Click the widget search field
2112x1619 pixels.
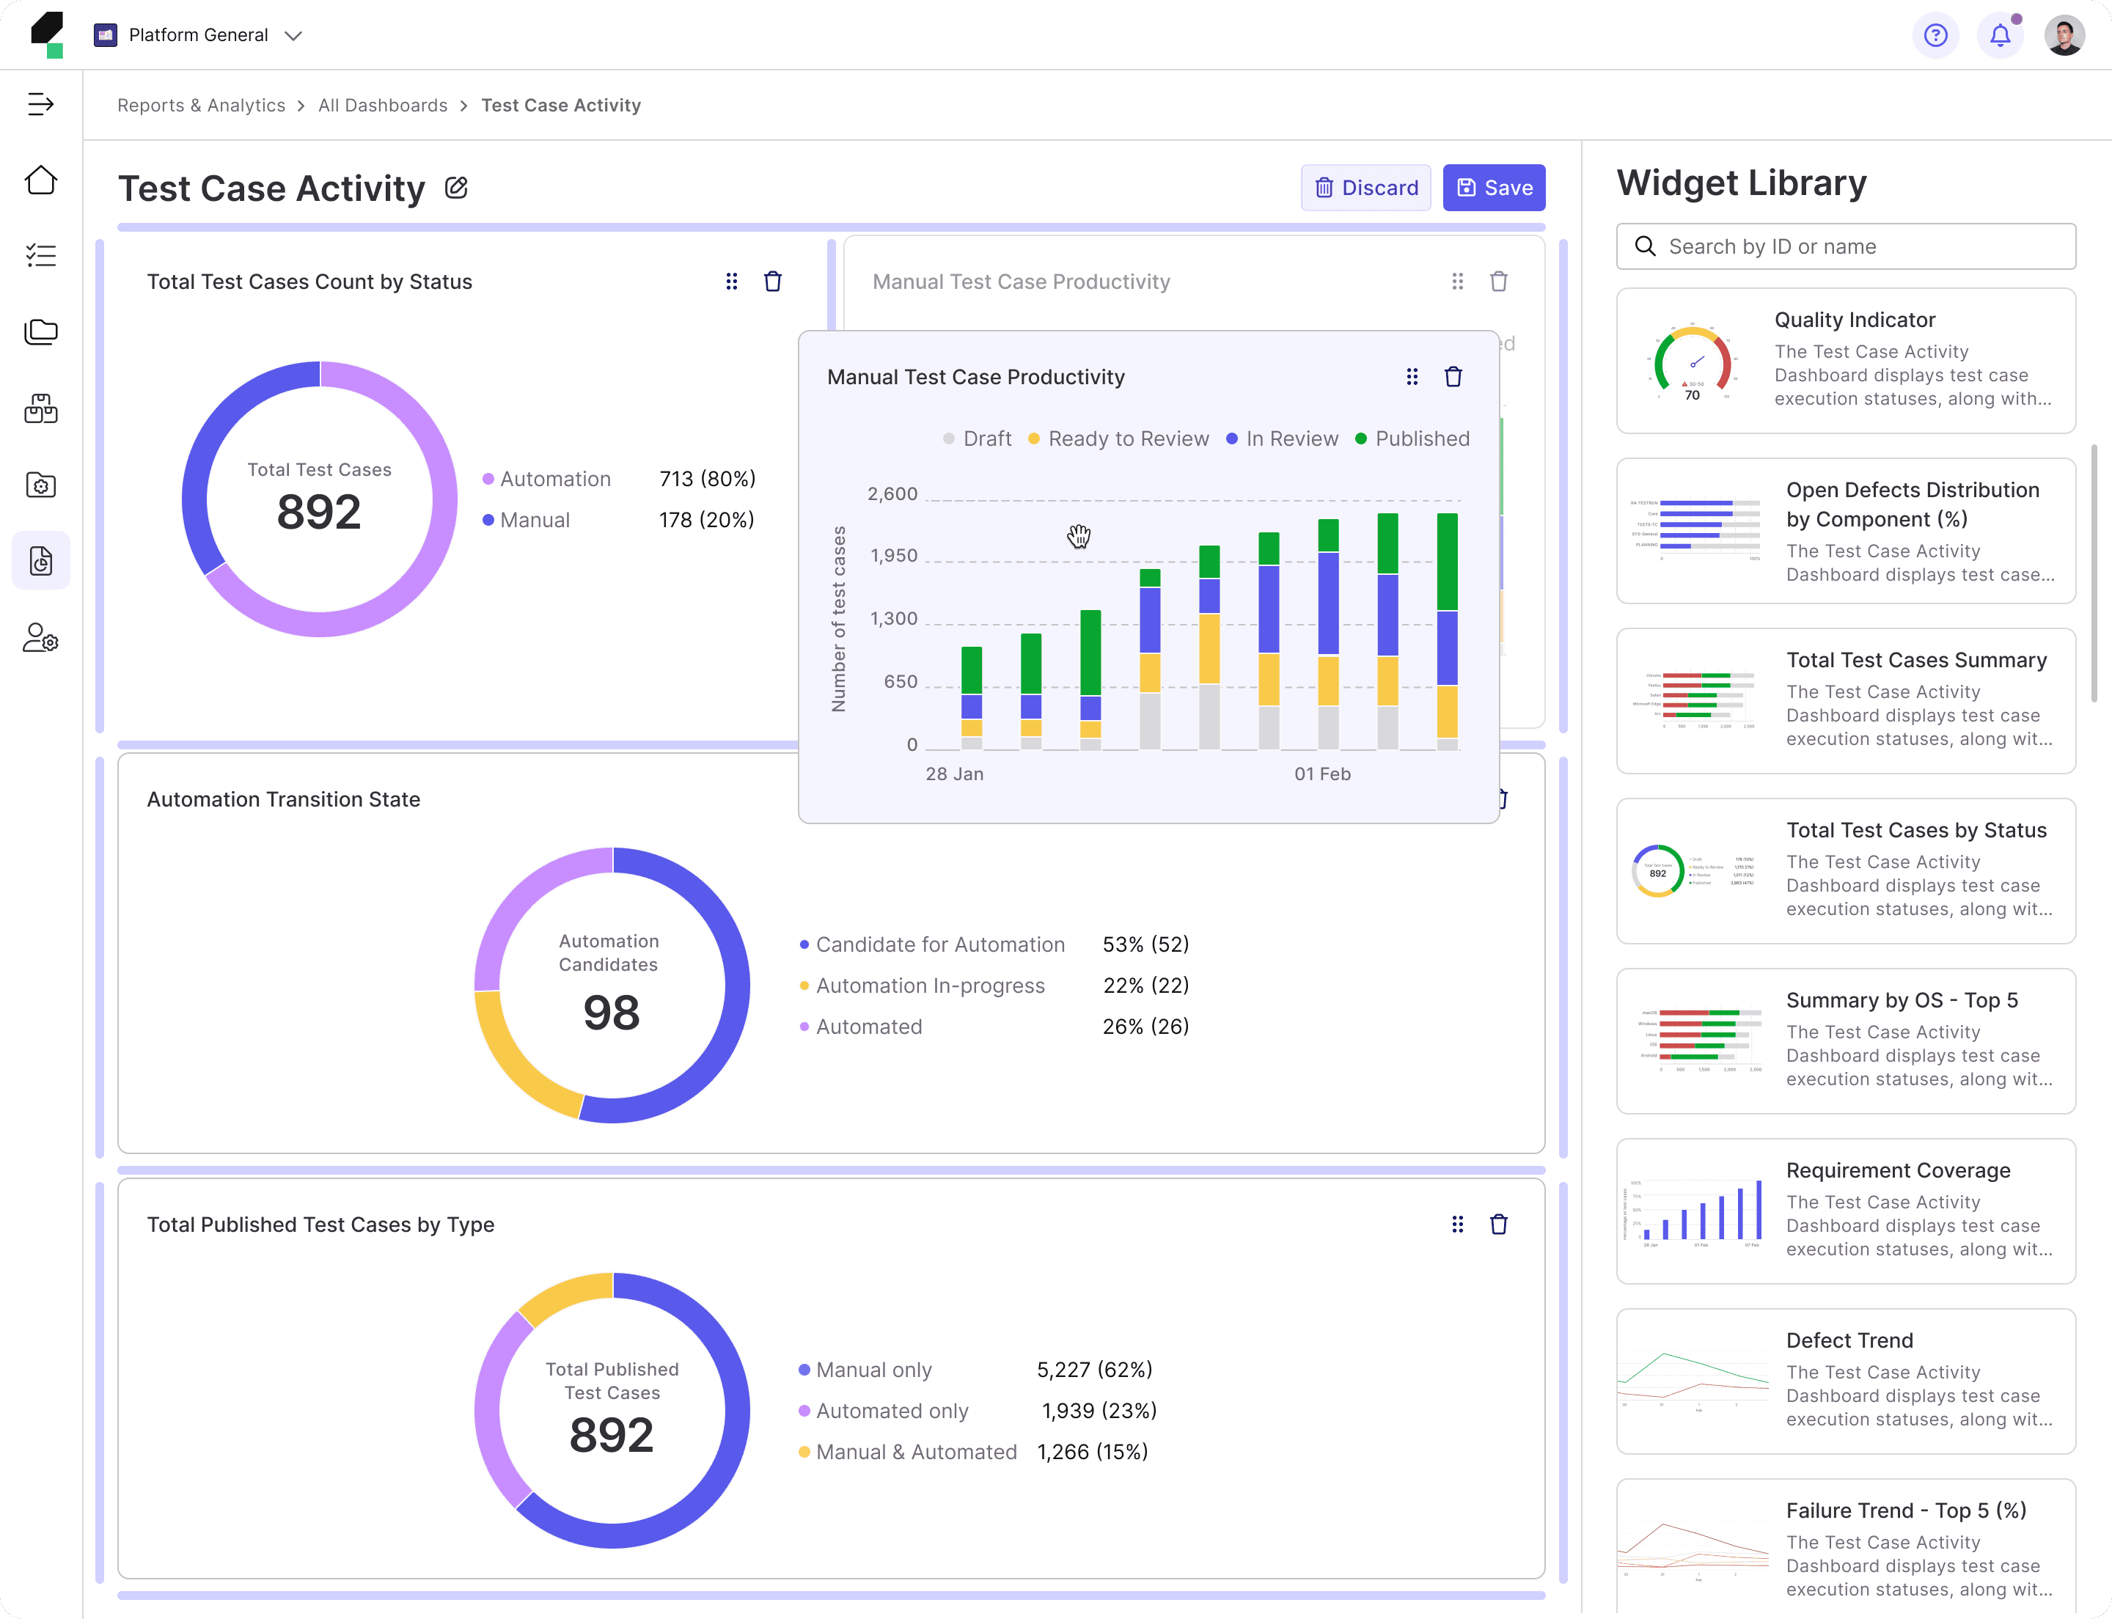[1845, 246]
